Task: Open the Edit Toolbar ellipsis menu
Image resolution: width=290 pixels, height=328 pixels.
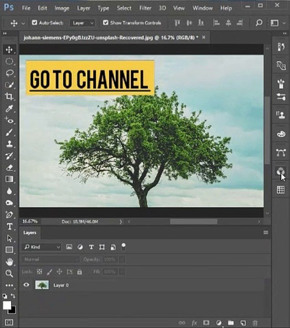Action: [9, 285]
